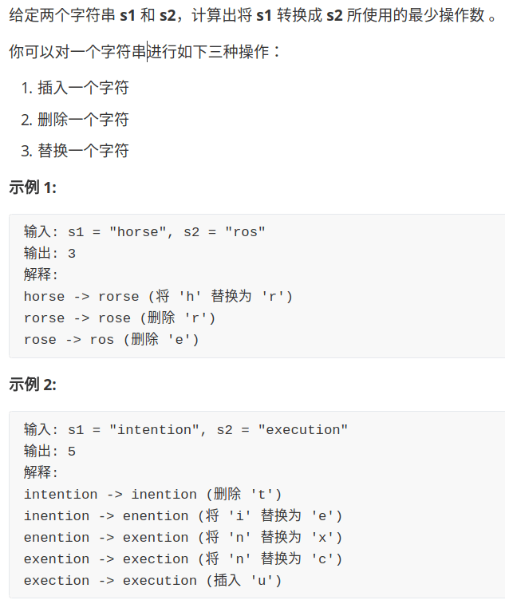Click the "示例 2:" heading
505x600 pixels.
(x=33, y=385)
